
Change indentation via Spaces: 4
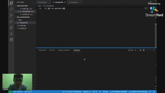click(x=87, y=92)
